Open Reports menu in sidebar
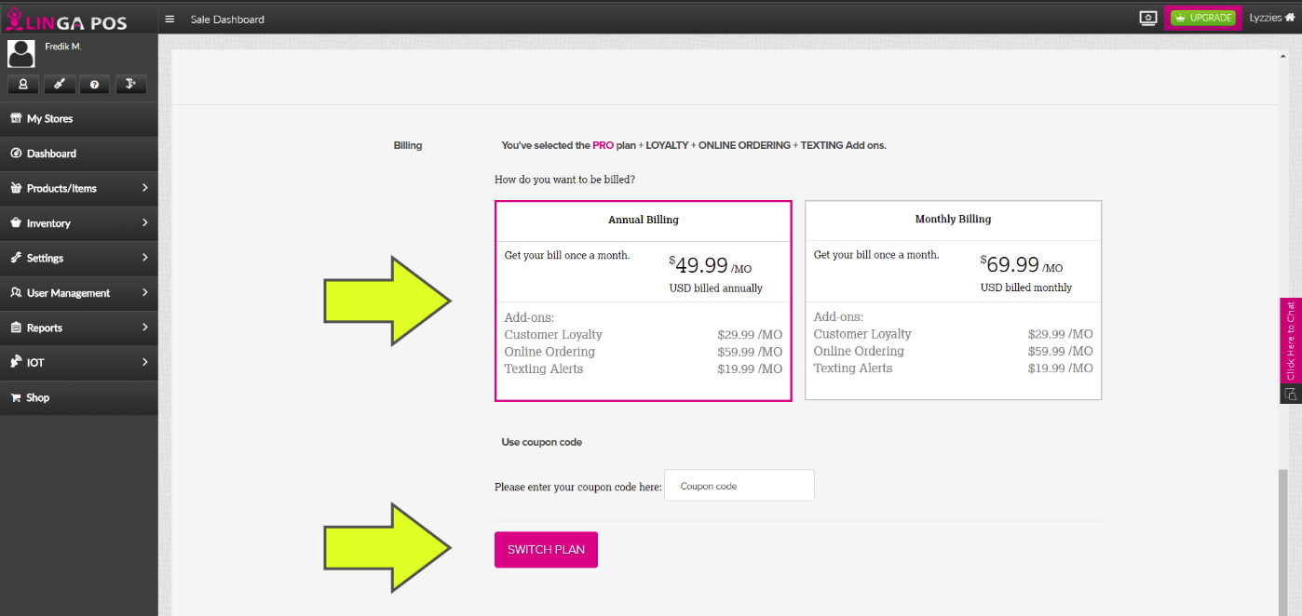Image resolution: width=1302 pixels, height=616 pixels. (x=79, y=328)
